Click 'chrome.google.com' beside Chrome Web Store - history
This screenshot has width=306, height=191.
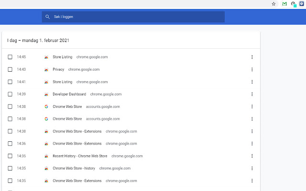pos(115,168)
